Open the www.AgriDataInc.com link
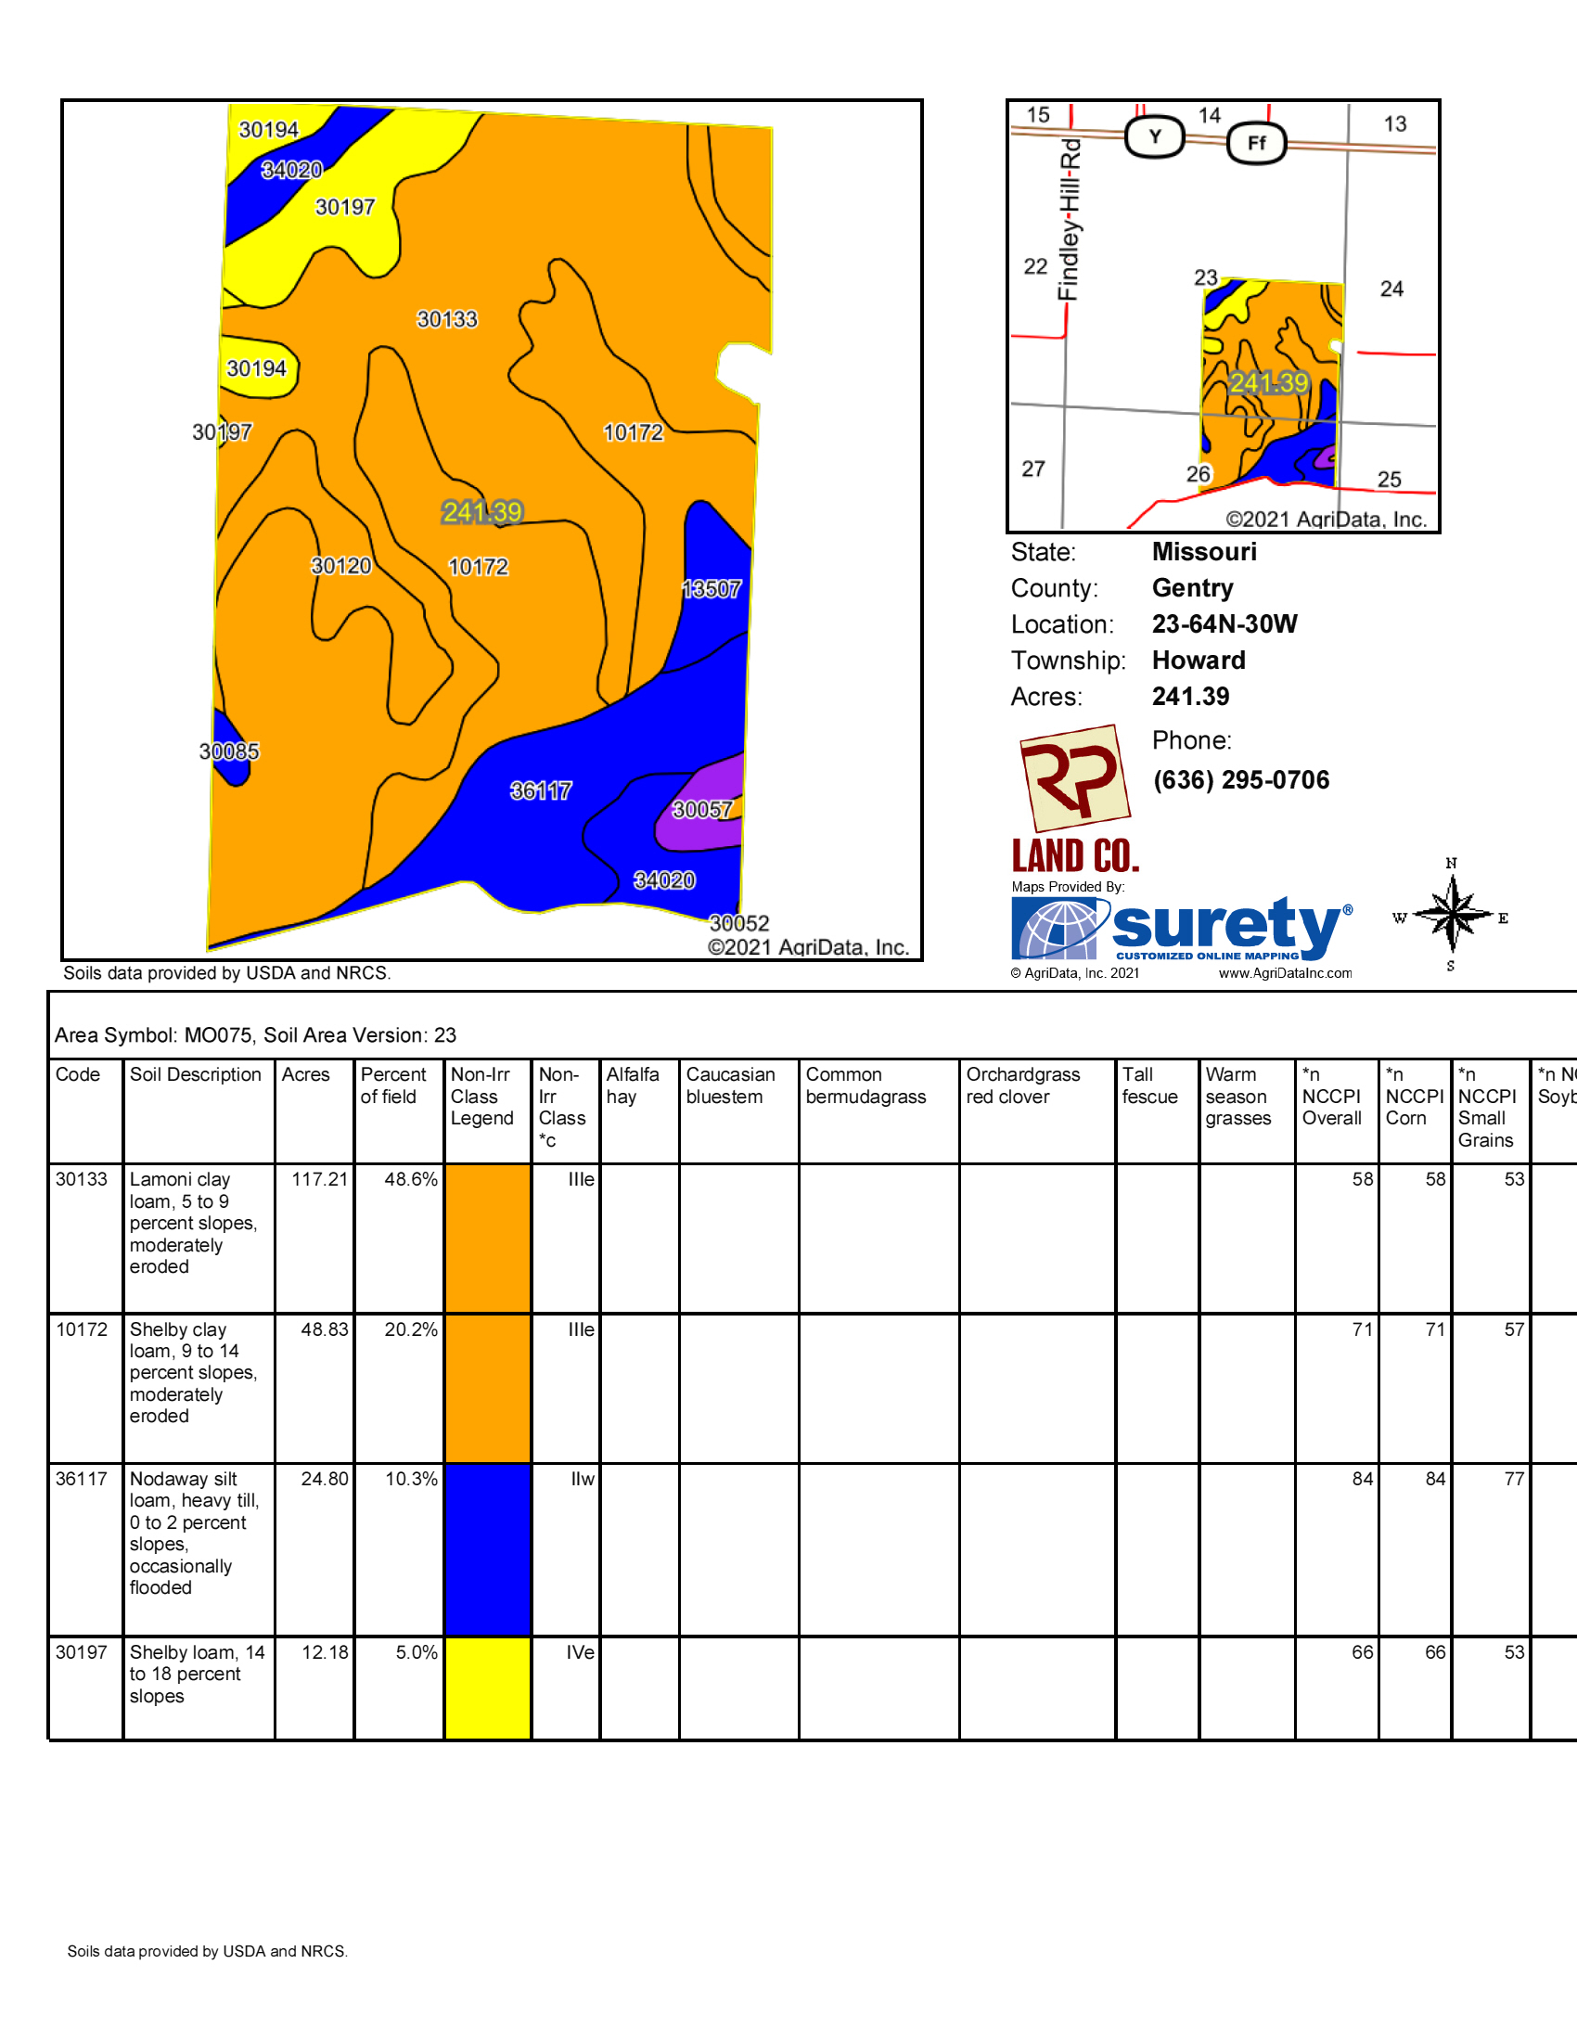The height and width of the screenshot is (2041, 1577). (1285, 973)
